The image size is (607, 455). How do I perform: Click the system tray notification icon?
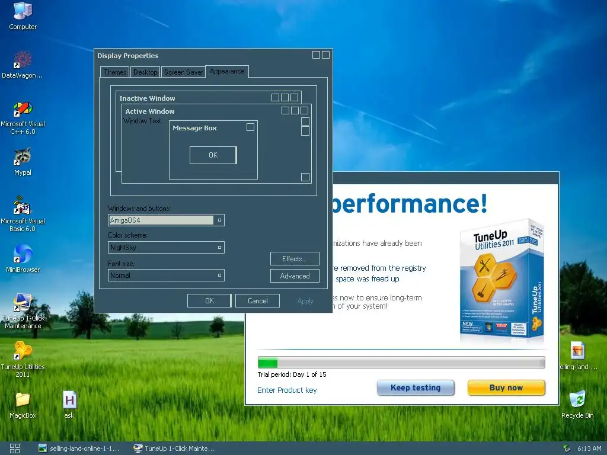(x=567, y=448)
